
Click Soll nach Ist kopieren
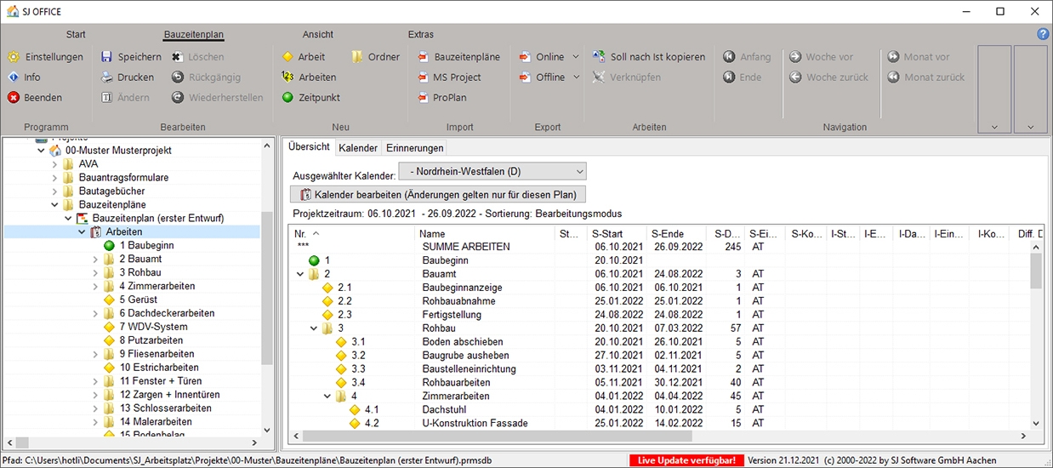click(x=649, y=57)
